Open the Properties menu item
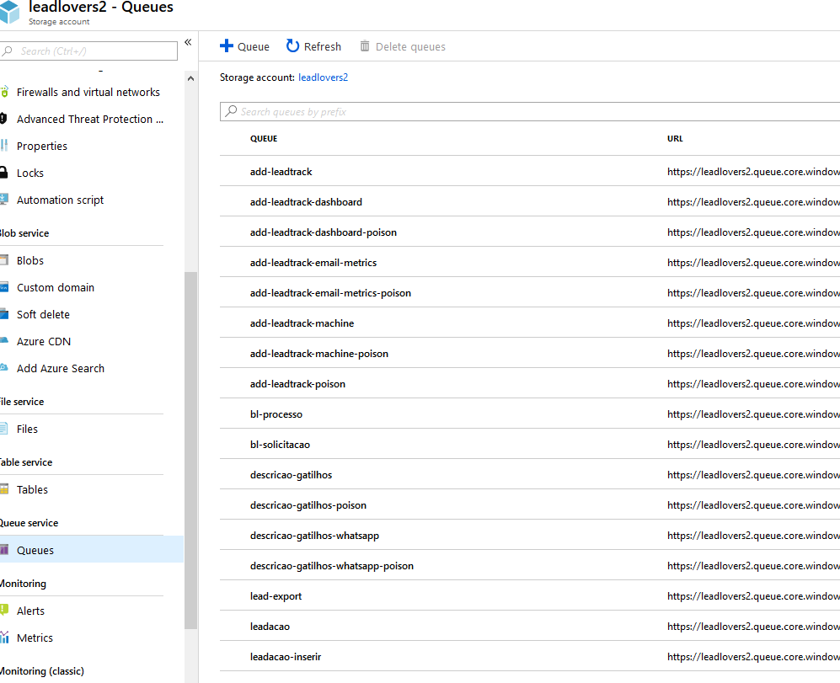 click(42, 146)
